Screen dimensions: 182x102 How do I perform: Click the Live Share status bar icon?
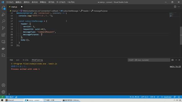pos(16,97)
